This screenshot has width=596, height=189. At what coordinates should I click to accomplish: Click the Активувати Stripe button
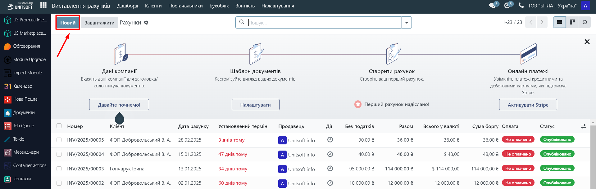click(x=528, y=105)
